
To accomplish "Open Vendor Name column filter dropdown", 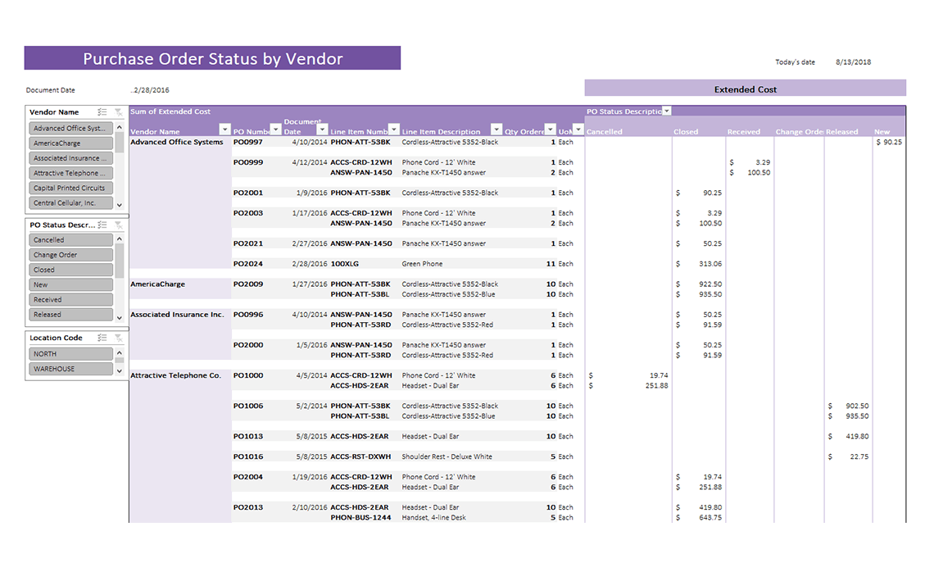I will click(x=224, y=129).
